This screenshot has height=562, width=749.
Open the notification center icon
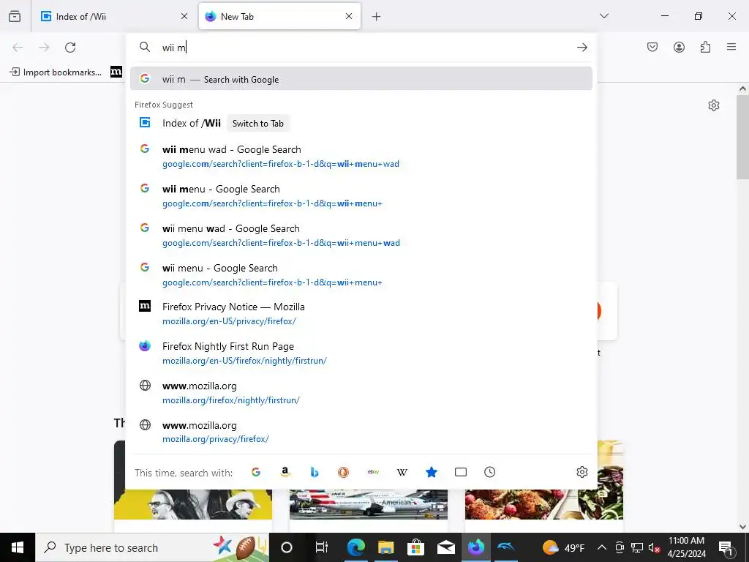coord(726,547)
